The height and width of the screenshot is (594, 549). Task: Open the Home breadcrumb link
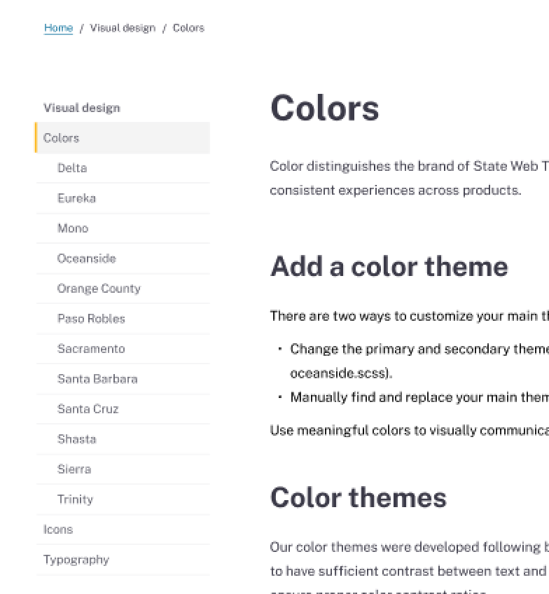[58, 27]
